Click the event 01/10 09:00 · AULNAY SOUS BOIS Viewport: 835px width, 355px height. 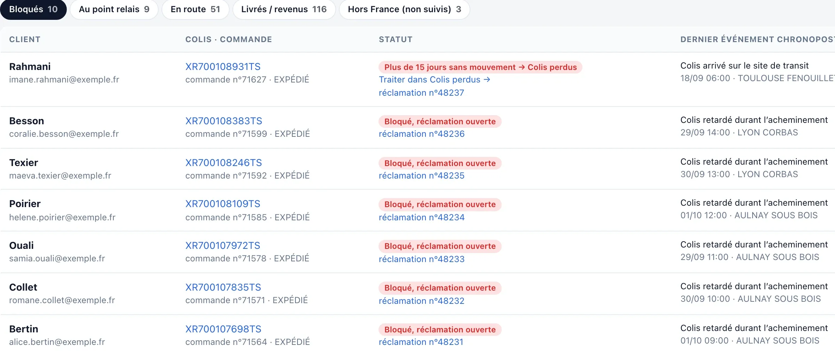tap(750, 341)
